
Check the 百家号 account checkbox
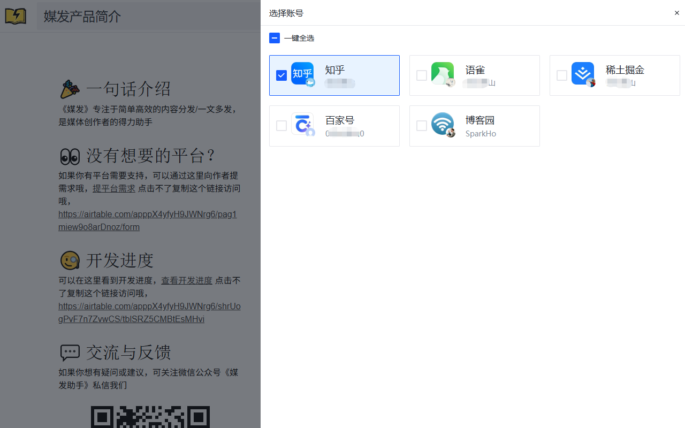coord(281,126)
